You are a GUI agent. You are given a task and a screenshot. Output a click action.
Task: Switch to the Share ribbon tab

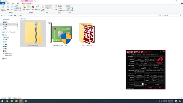(x=13, y=3)
